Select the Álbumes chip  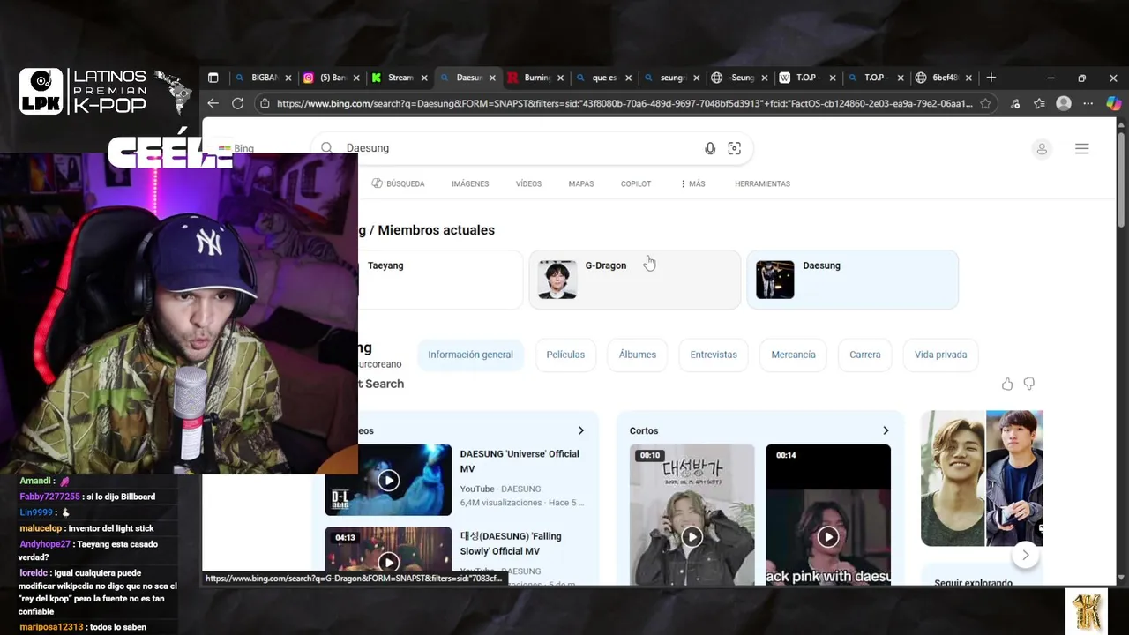638,355
